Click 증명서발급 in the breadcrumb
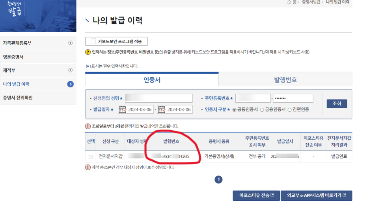This screenshot has width=369, height=207. 311,2
